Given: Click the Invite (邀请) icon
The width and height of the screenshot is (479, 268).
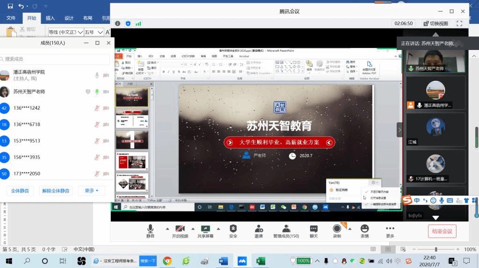Looking at the screenshot, I should coord(258,229).
